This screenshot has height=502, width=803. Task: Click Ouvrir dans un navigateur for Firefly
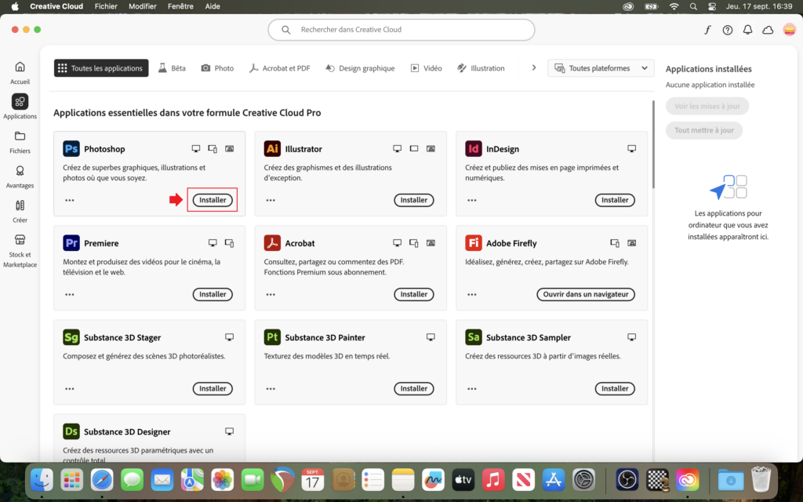pyautogui.click(x=586, y=295)
